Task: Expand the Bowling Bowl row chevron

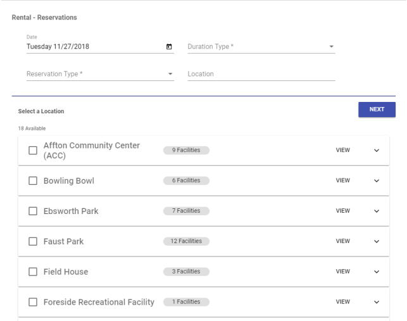Action: [377, 181]
